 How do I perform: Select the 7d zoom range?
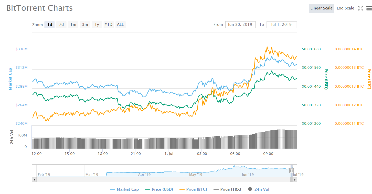(61, 25)
